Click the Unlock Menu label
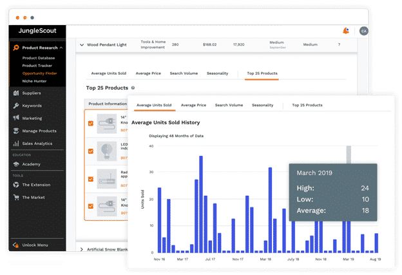402x275 pixels. (x=35, y=245)
